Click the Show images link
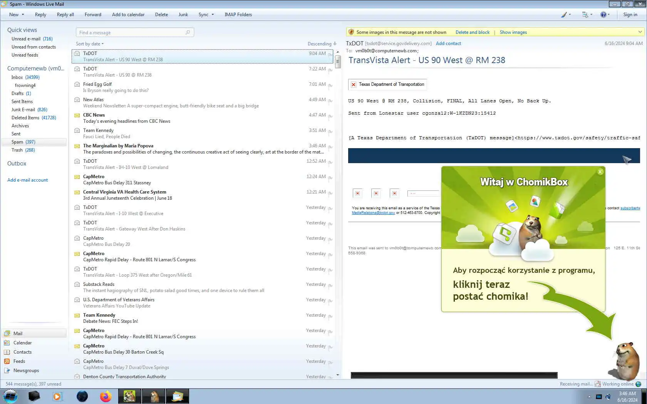The height and width of the screenshot is (404, 647). tap(513, 32)
